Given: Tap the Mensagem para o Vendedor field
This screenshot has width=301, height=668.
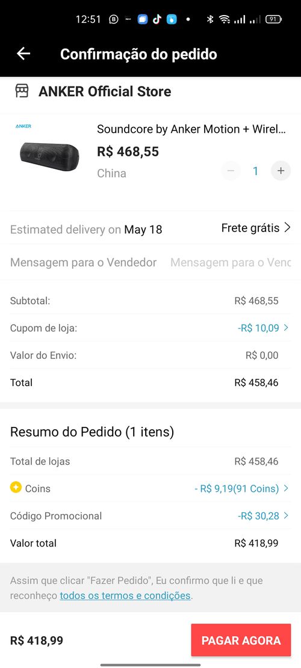Looking at the screenshot, I should (231, 262).
